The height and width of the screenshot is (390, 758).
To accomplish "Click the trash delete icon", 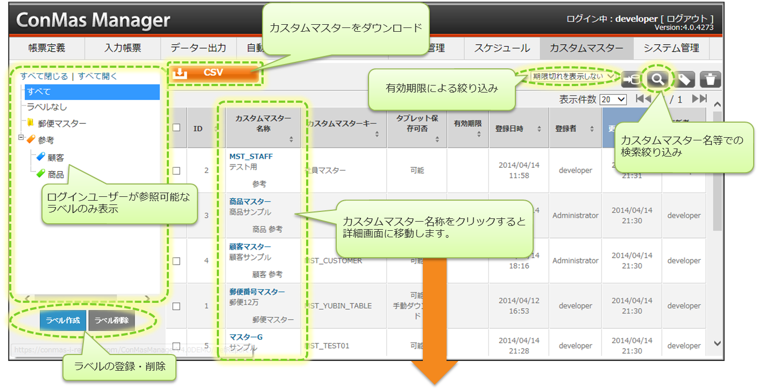I will [710, 80].
